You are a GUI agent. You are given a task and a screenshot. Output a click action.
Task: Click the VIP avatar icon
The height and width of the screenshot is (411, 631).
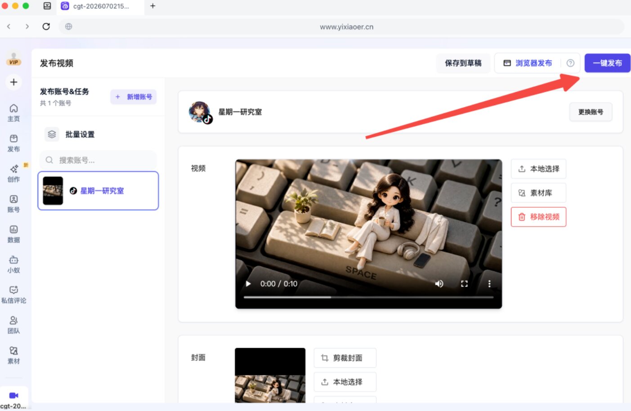(x=13, y=59)
